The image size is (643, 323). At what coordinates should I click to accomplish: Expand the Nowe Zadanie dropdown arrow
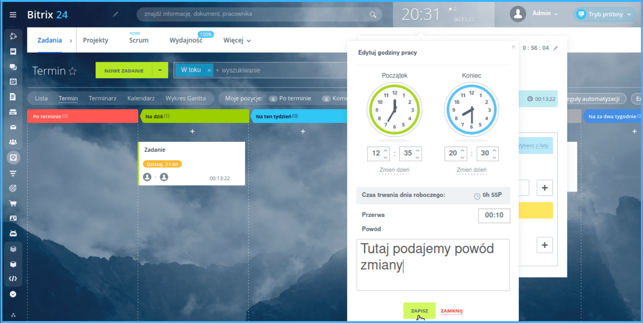(160, 70)
